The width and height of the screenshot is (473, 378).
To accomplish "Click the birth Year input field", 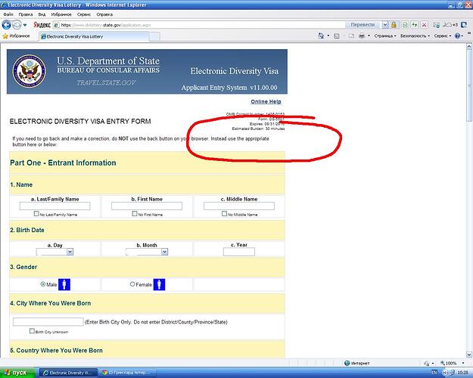I will 239,252.
